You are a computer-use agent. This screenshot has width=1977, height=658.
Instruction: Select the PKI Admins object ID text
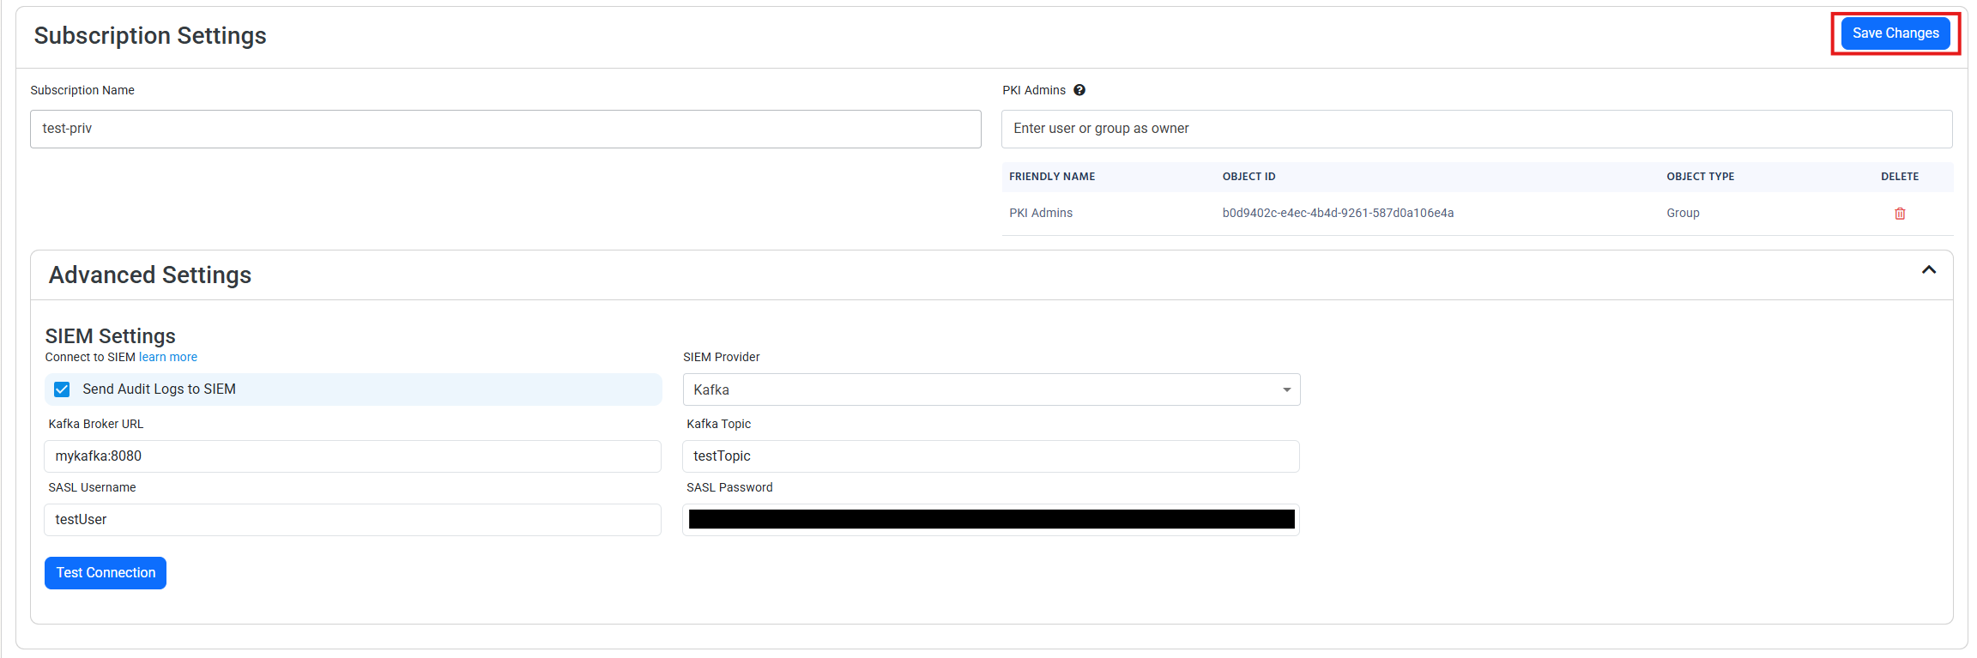coord(1338,213)
